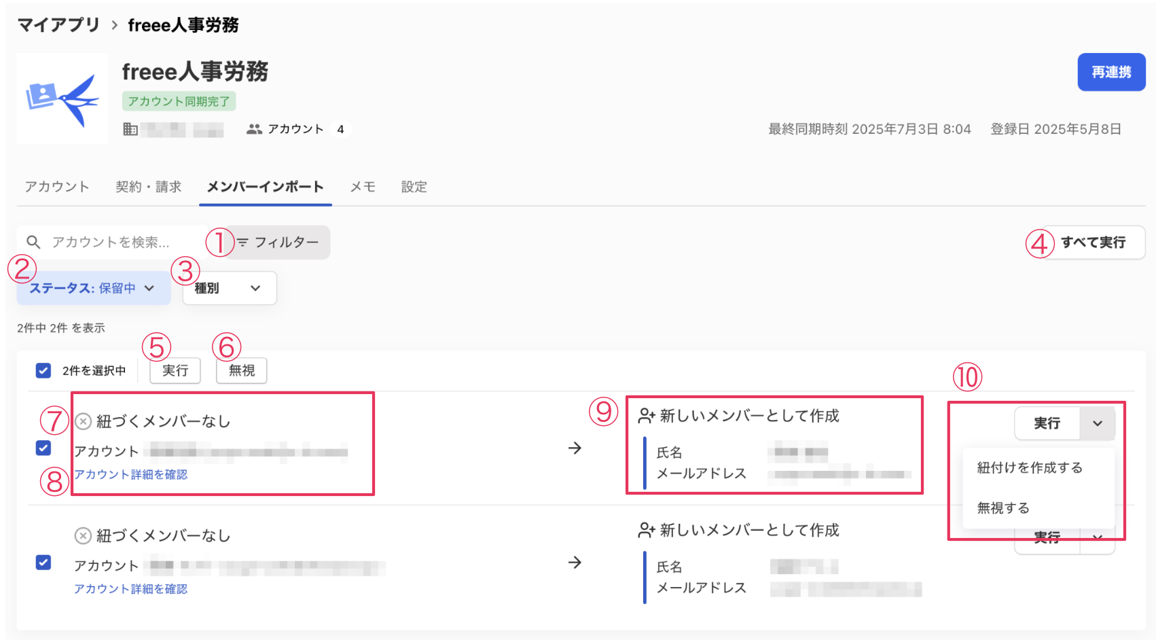Image resolution: width=1156 pixels, height=640 pixels.
Task: Click the アカウント同期完了 status badge
Action: point(179,101)
